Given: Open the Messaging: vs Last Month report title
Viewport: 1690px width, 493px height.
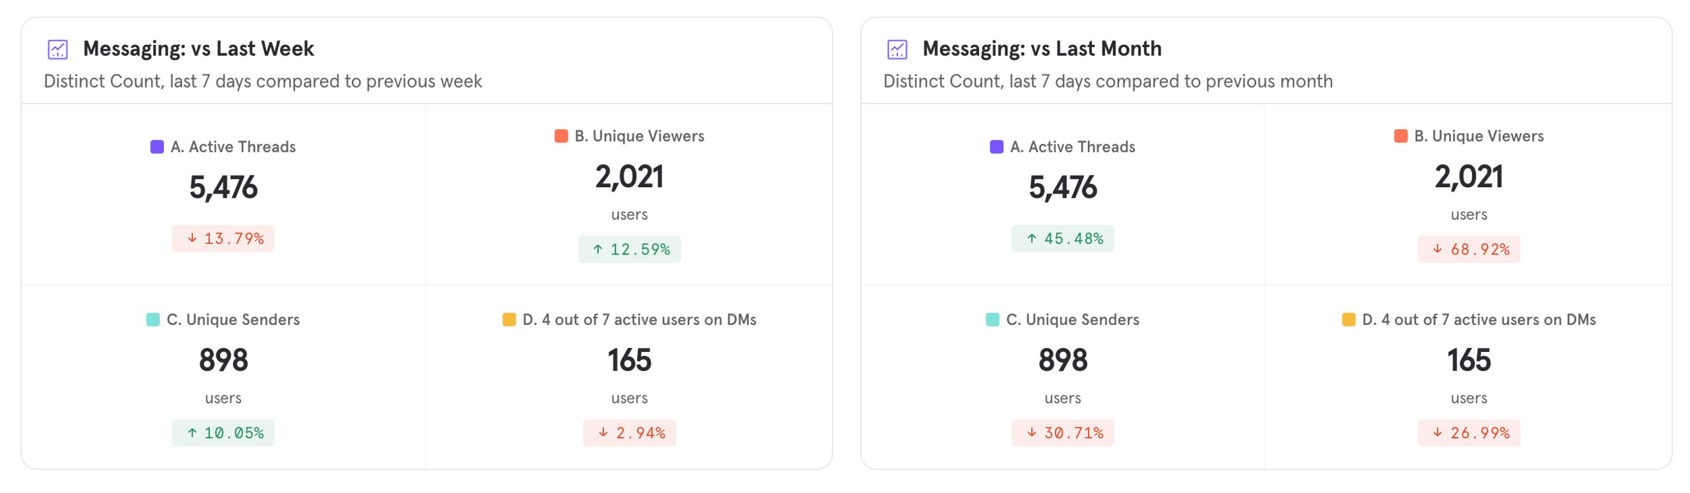Looking at the screenshot, I should tap(1042, 49).
